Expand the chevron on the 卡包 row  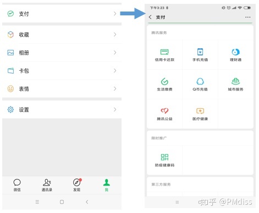(x=115, y=71)
